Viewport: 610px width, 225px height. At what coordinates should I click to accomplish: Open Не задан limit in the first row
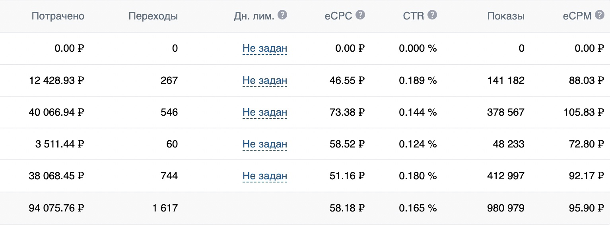tap(265, 48)
